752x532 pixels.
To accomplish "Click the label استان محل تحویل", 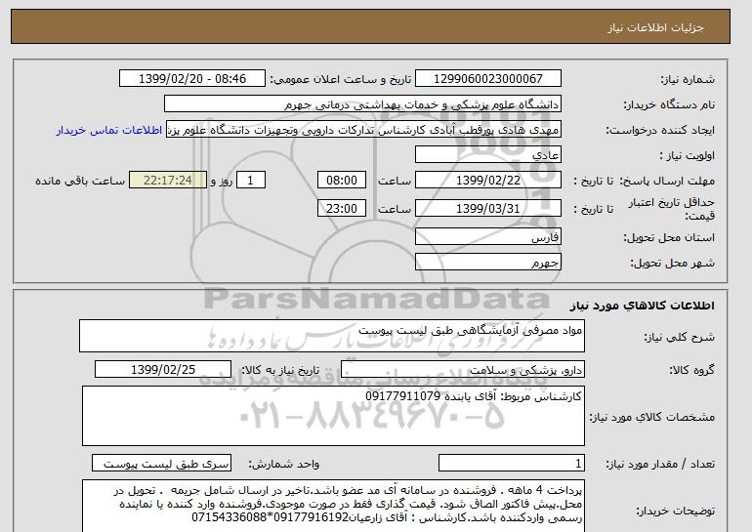I will coord(669,238).
